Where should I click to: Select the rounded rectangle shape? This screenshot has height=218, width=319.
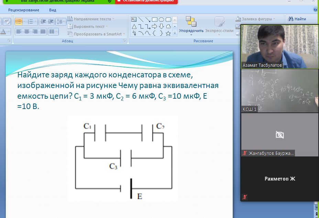[168, 20]
